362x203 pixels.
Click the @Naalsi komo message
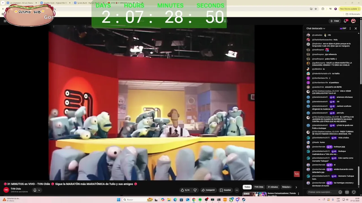(x=316, y=142)
